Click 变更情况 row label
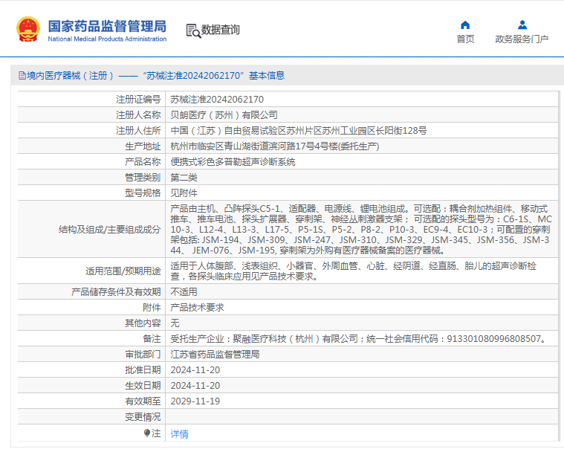Viewport: 564px width, 449px height. pos(143,416)
